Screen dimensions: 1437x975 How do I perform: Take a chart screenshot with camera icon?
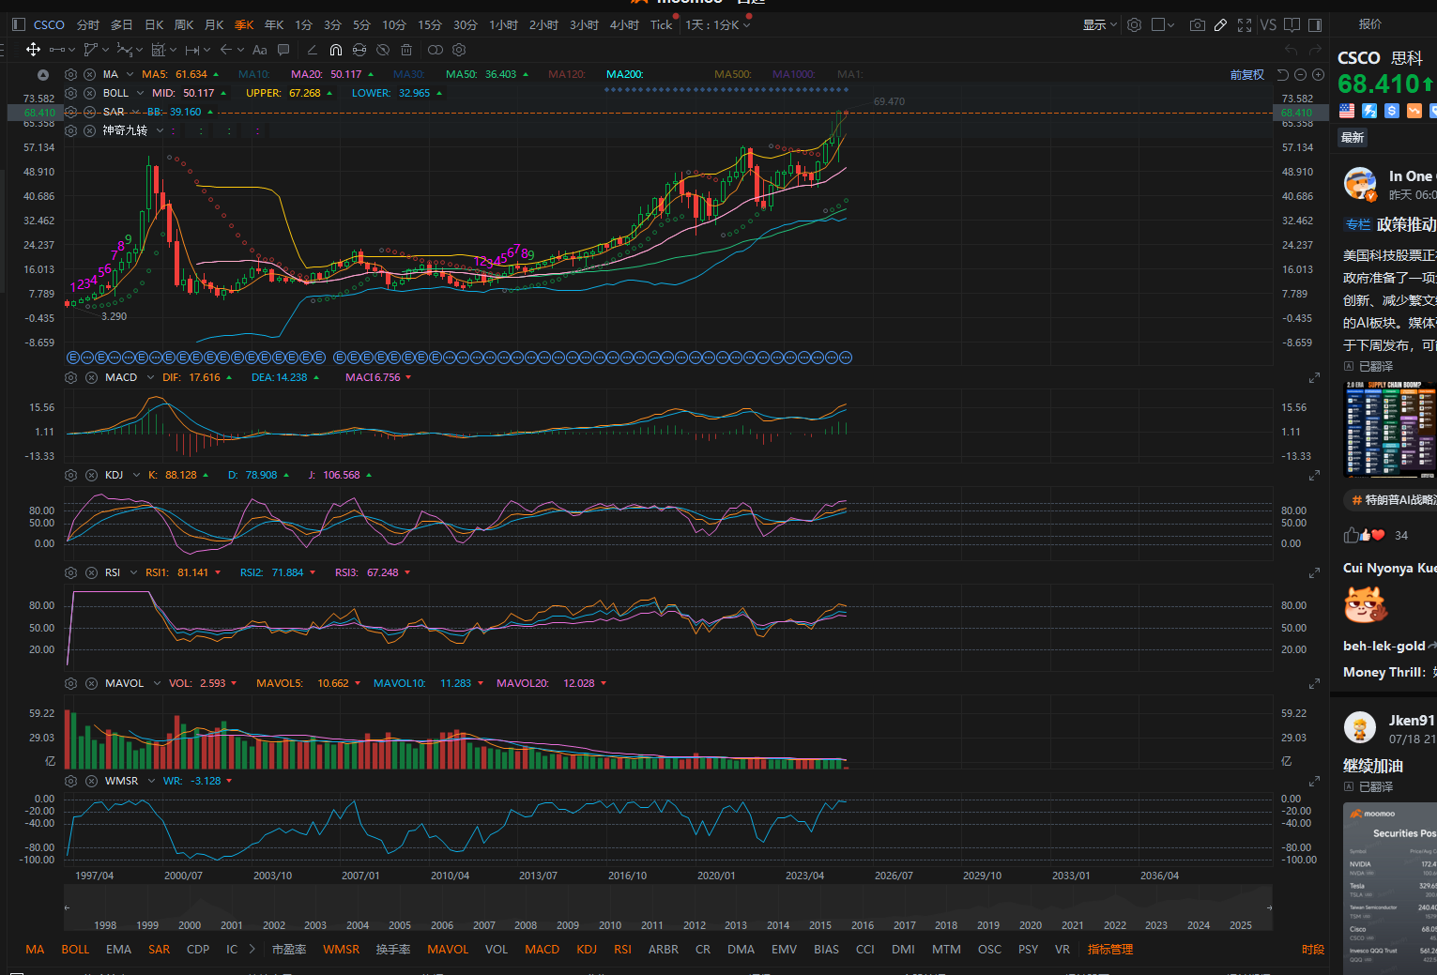(1198, 25)
